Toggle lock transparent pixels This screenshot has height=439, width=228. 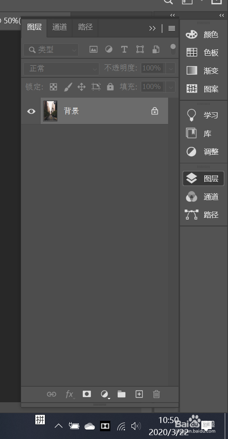(53, 87)
